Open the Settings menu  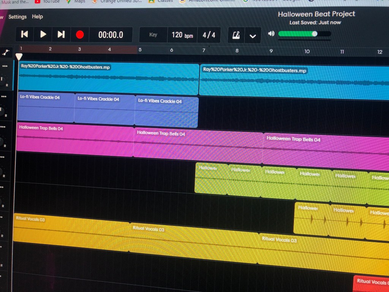(17, 17)
